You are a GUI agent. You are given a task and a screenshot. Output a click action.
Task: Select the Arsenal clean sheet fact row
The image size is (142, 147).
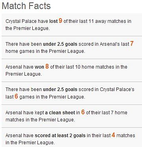(72, 116)
